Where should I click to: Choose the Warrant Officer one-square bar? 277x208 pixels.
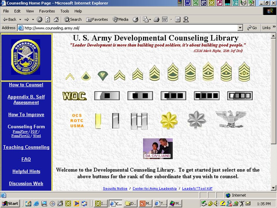pyautogui.click(x=107, y=96)
